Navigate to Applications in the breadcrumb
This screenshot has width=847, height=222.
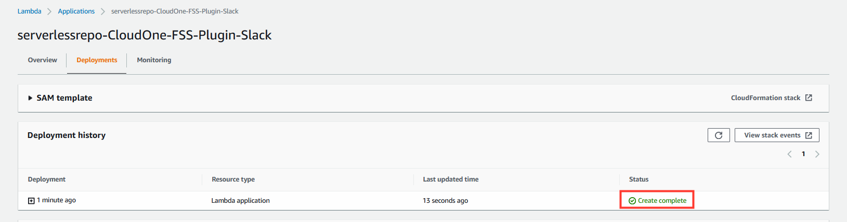click(76, 11)
